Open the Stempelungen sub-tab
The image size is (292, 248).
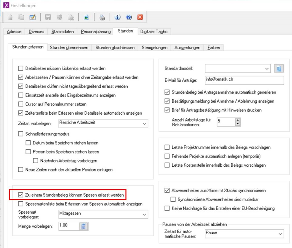click(x=154, y=48)
